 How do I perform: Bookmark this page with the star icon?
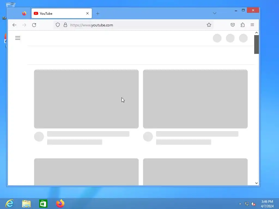point(209,25)
